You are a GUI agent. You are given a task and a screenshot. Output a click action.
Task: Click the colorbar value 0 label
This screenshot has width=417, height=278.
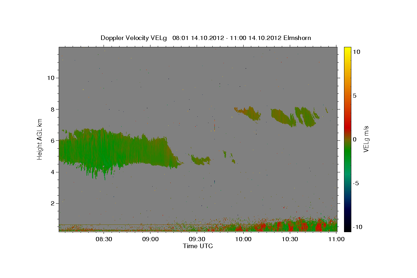click(354, 139)
